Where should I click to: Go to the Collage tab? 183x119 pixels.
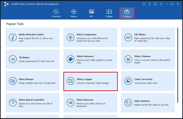109,13
